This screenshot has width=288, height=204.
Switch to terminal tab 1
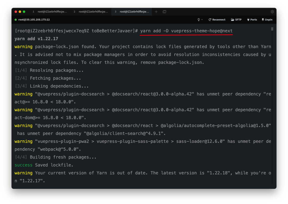[50, 11]
